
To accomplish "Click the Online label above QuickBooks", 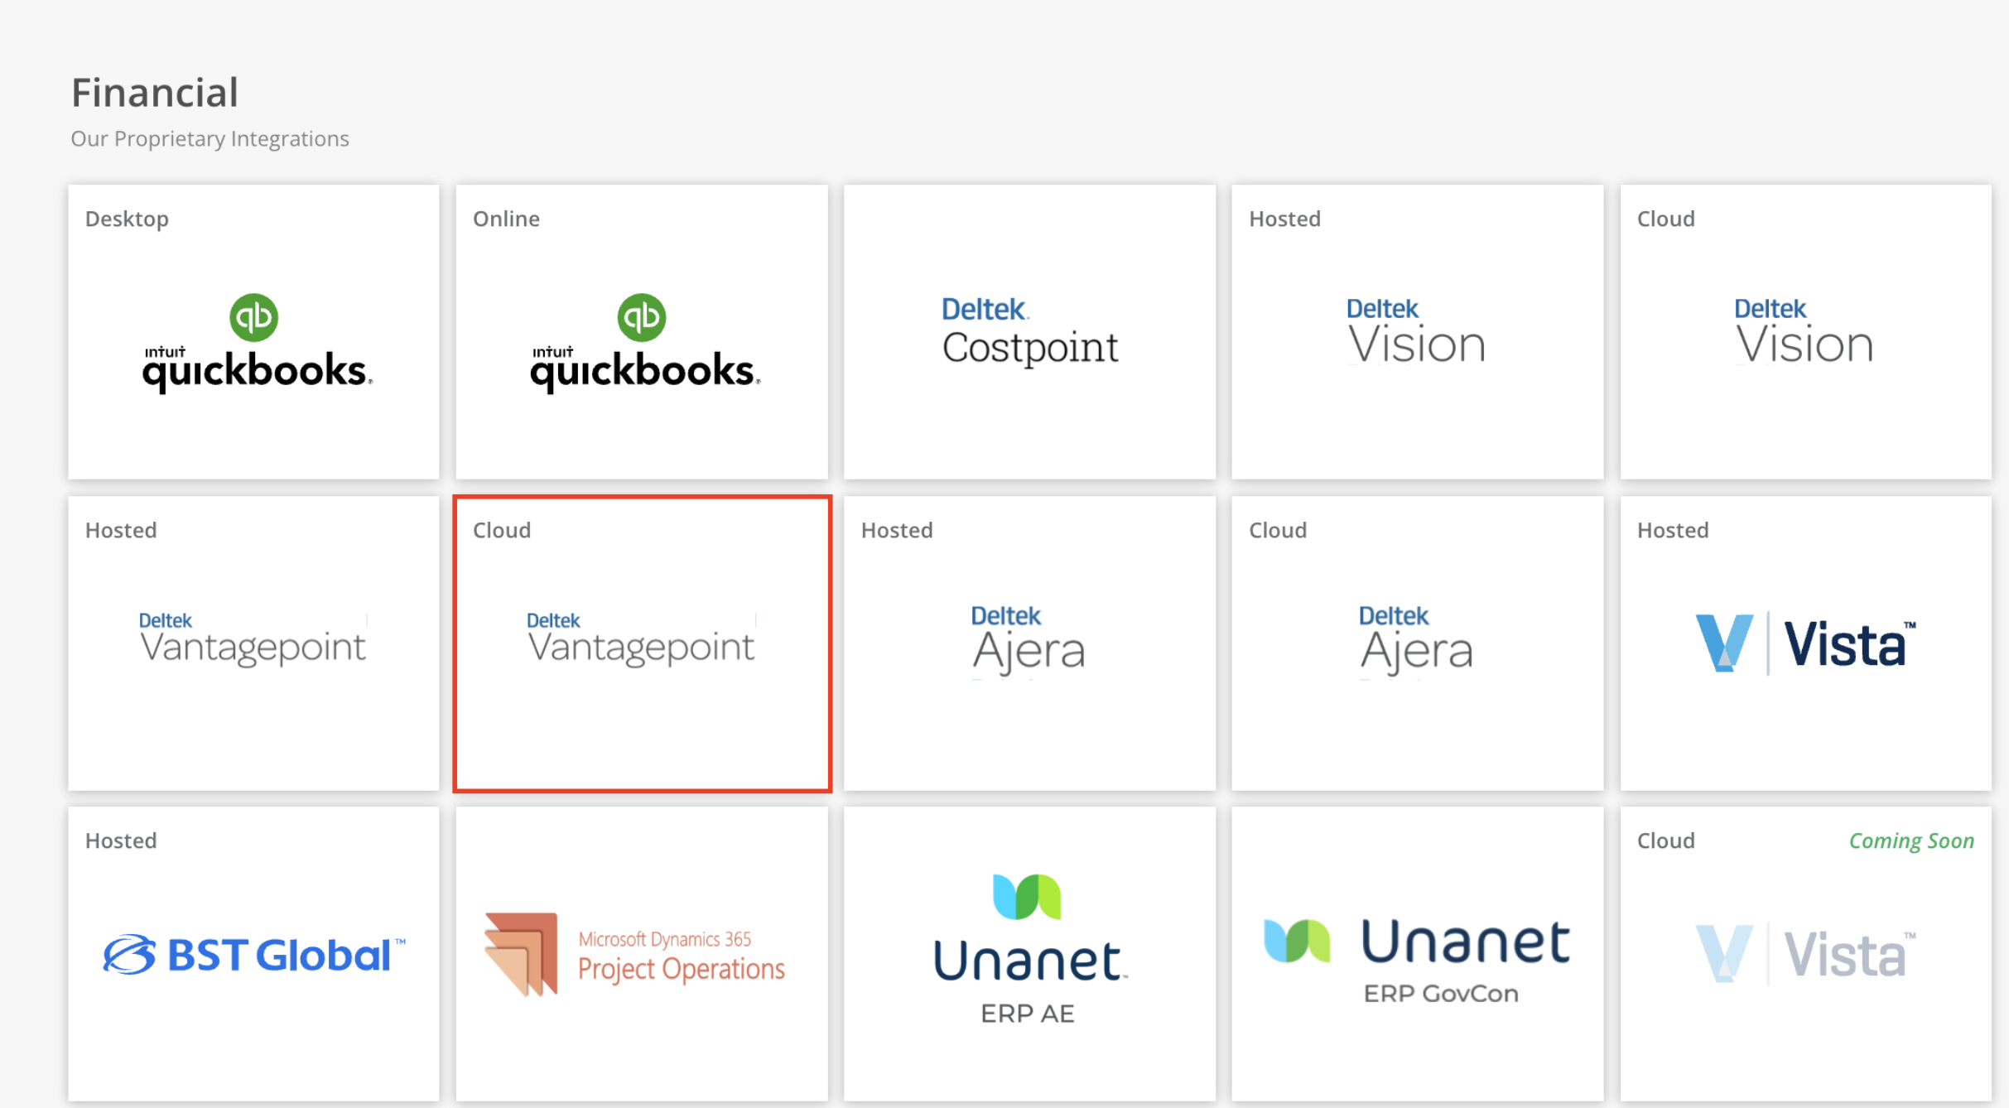I will coord(506,219).
